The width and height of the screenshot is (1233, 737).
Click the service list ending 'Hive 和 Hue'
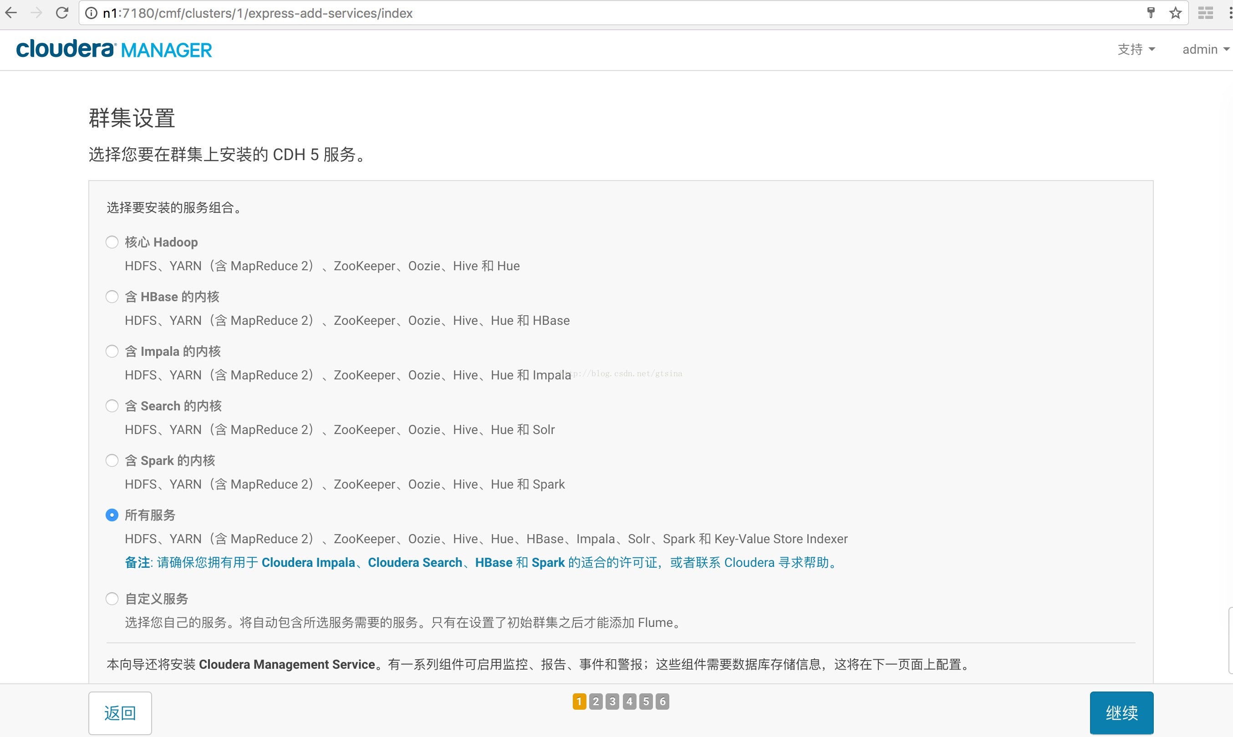pyautogui.click(x=322, y=266)
